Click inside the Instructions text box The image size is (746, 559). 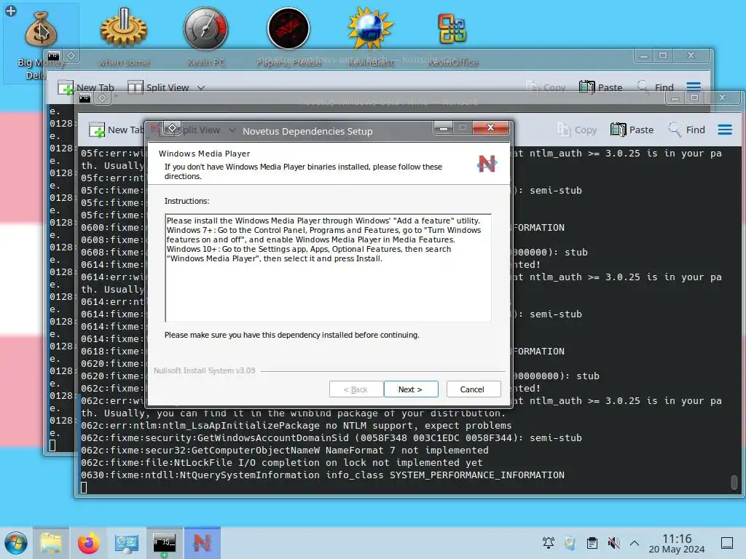(x=329, y=268)
